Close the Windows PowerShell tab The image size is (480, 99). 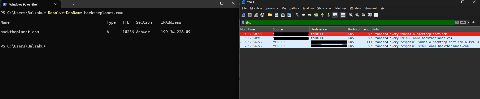(x=55, y=4)
